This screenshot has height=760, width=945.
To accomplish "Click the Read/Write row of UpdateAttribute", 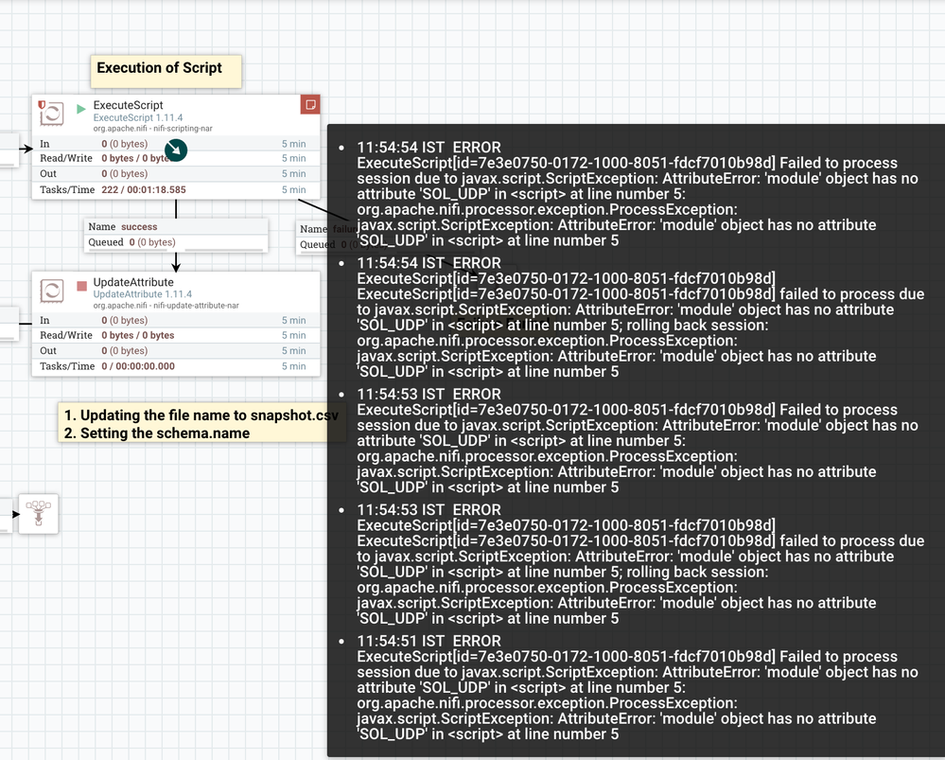I will [x=176, y=335].
